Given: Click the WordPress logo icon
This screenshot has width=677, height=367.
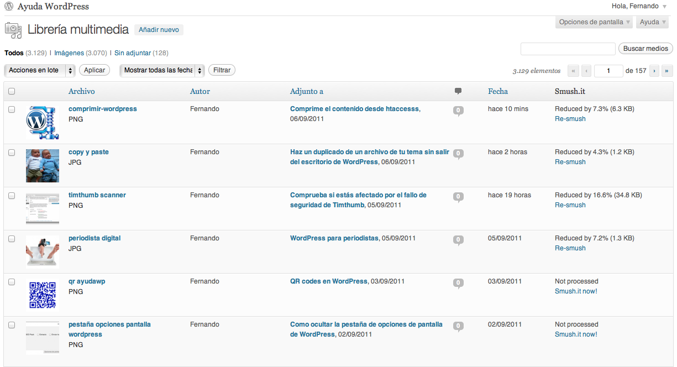Looking at the screenshot, I should point(9,7).
